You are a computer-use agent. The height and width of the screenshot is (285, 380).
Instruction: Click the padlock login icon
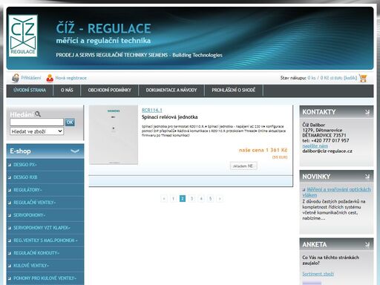(16, 78)
